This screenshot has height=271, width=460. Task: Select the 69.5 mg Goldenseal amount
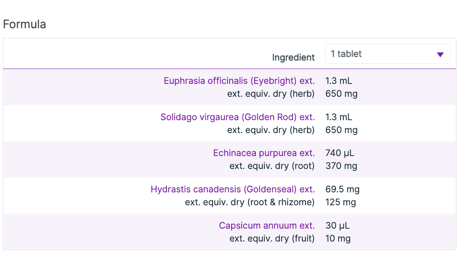coord(343,189)
